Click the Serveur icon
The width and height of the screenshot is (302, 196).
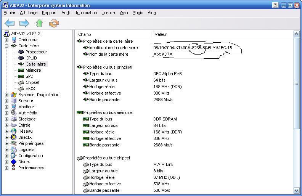(14, 101)
